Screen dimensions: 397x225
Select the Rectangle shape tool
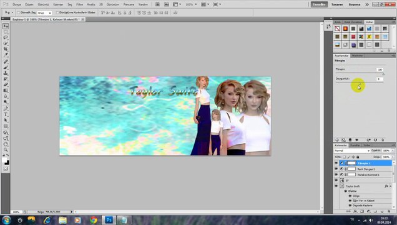tap(6, 126)
